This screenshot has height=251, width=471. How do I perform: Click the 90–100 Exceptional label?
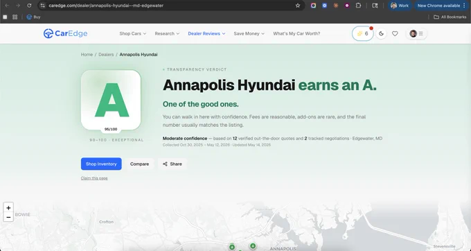[x=116, y=140]
